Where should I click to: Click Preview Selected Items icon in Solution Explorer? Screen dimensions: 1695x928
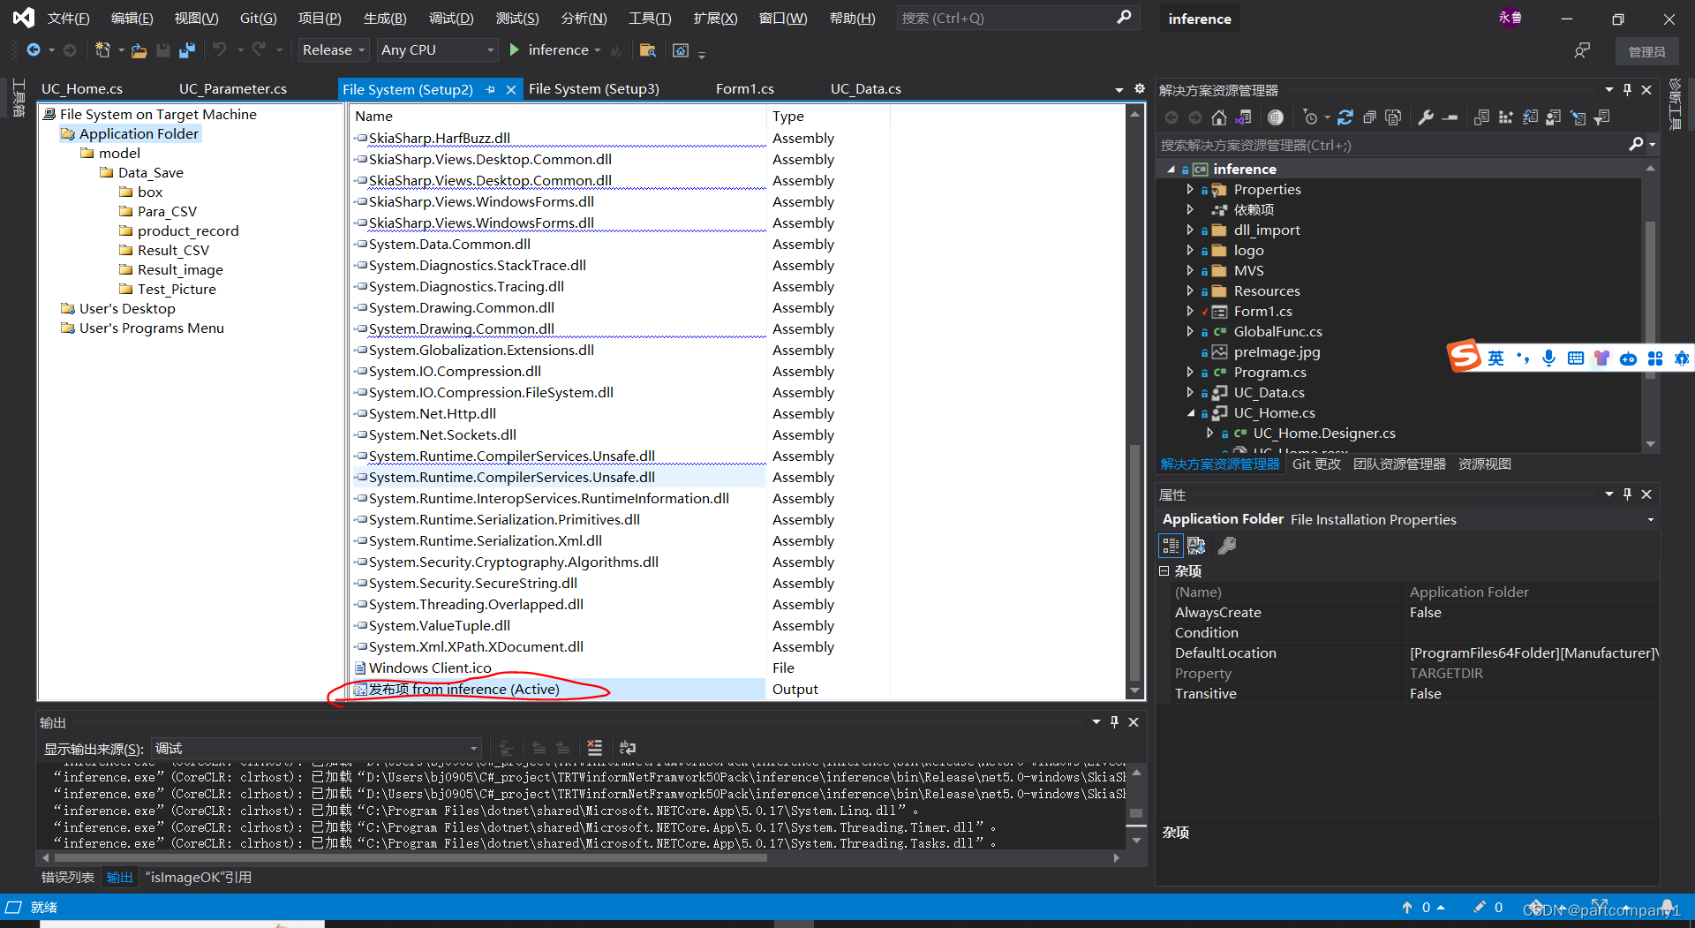coord(1450,117)
